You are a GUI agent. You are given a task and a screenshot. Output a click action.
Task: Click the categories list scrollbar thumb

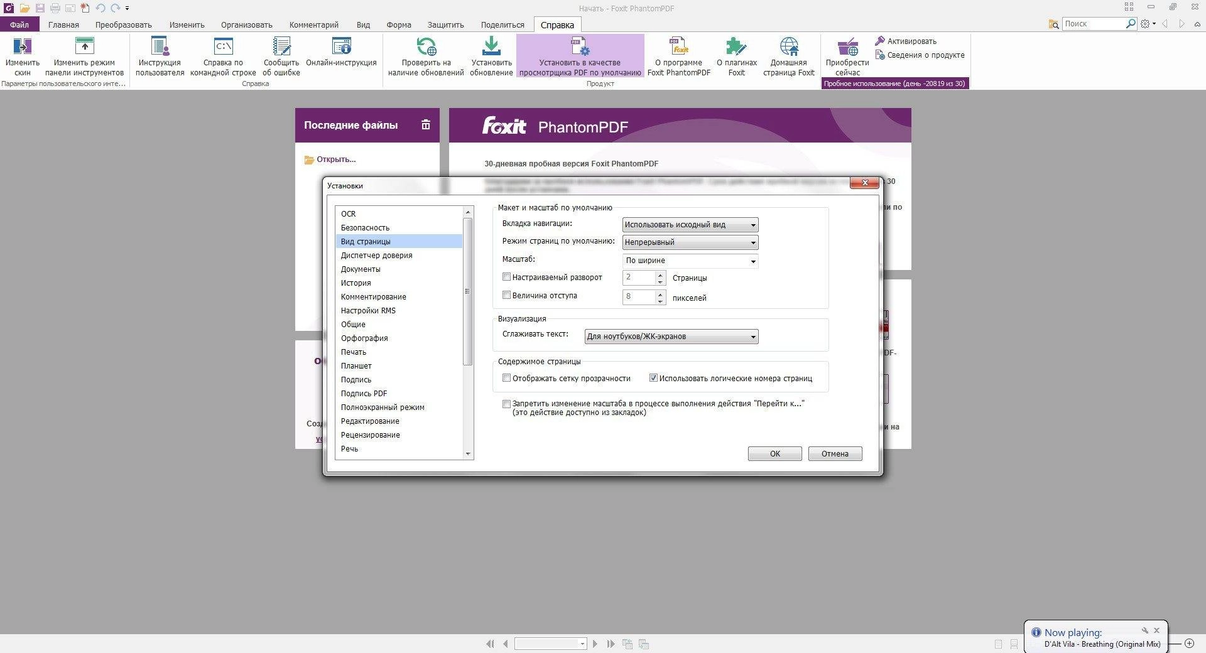tap(467, 291)
